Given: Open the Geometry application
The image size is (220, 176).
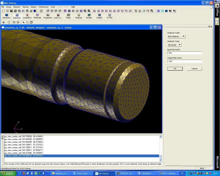Looking at the screenshot, I should tap(6, 16).
